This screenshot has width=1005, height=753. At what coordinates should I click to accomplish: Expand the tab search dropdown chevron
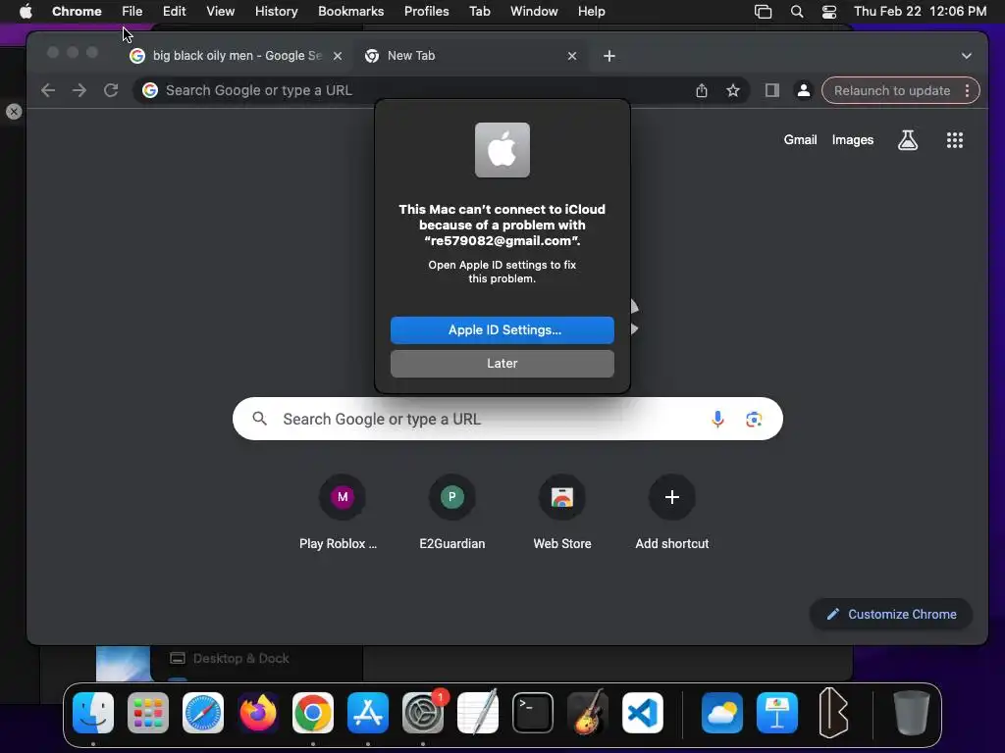click(x=967, y=56)
